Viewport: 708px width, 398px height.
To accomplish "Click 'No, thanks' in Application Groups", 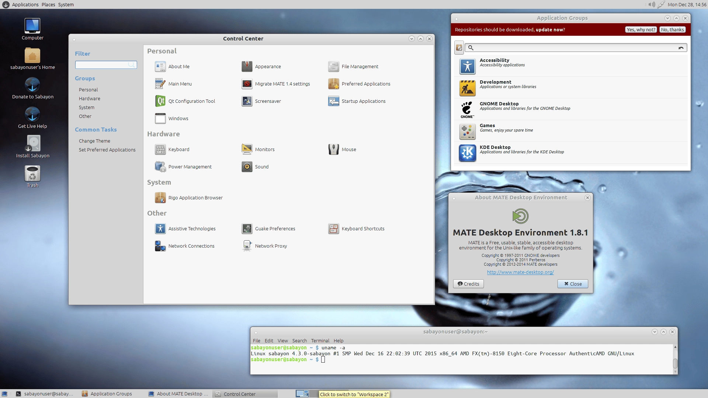I will [x=672, y=30].
